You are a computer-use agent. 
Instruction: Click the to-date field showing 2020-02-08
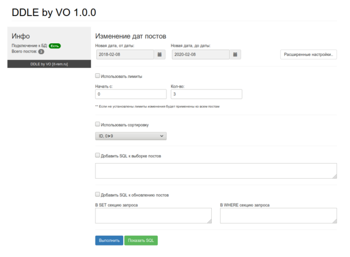coord(201,55)
